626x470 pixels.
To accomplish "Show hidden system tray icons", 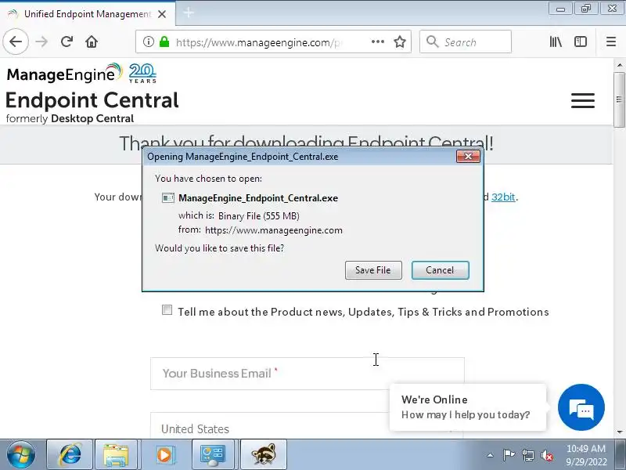I will [x=491, y=455].
